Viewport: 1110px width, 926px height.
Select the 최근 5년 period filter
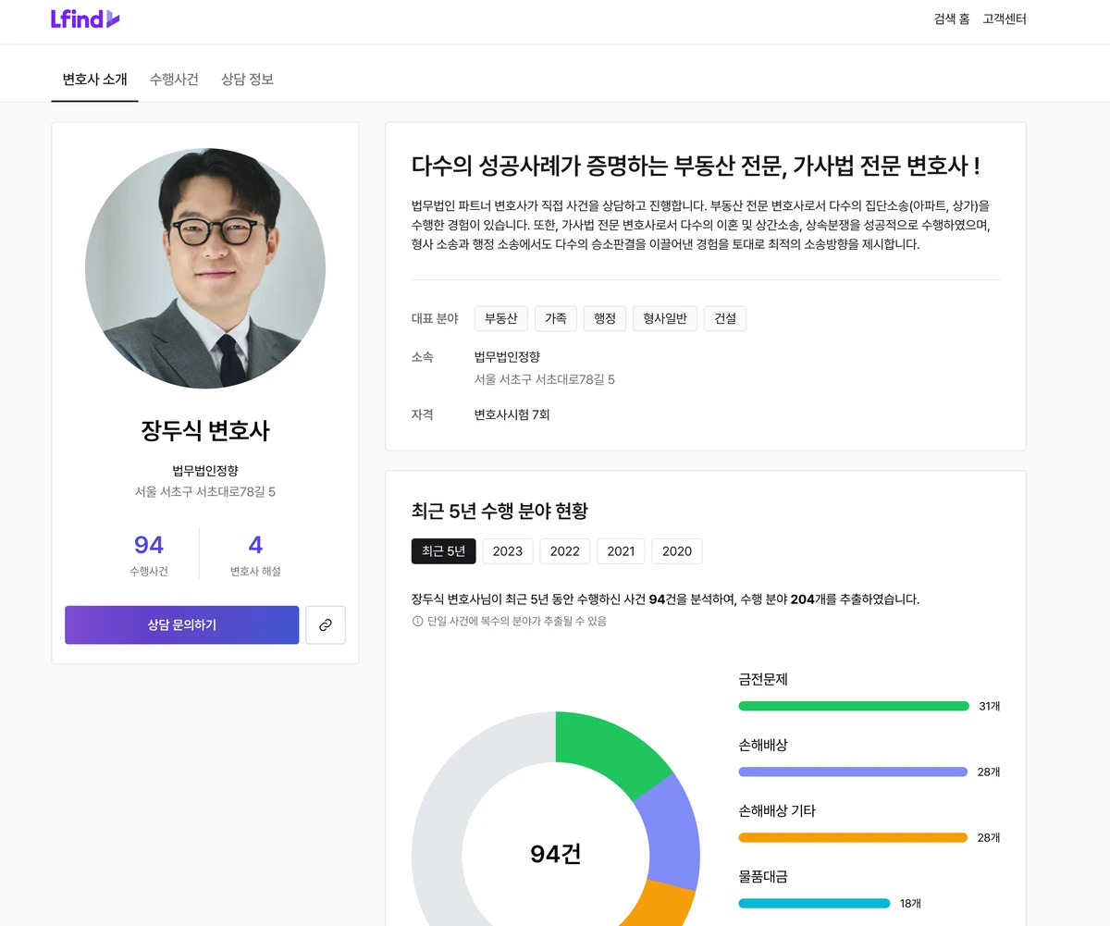coord(444,551)
